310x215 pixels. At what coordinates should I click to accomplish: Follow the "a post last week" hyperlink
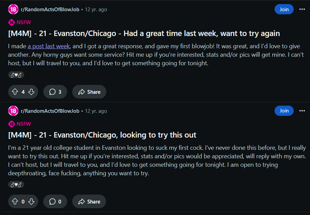click(x=49, y=46)
